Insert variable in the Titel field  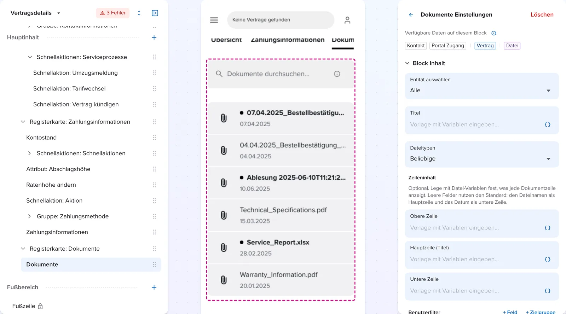click(548, 124)
